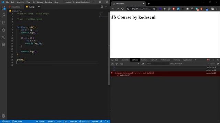Viewport: 220px width, 123px height.
Task: Activate the inspect element picker in DevTools
Action: tap(112, 60)
